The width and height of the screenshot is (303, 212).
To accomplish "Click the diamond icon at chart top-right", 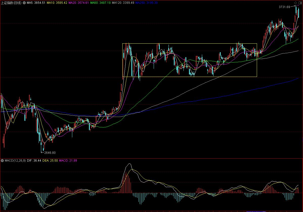I will 295,3.
